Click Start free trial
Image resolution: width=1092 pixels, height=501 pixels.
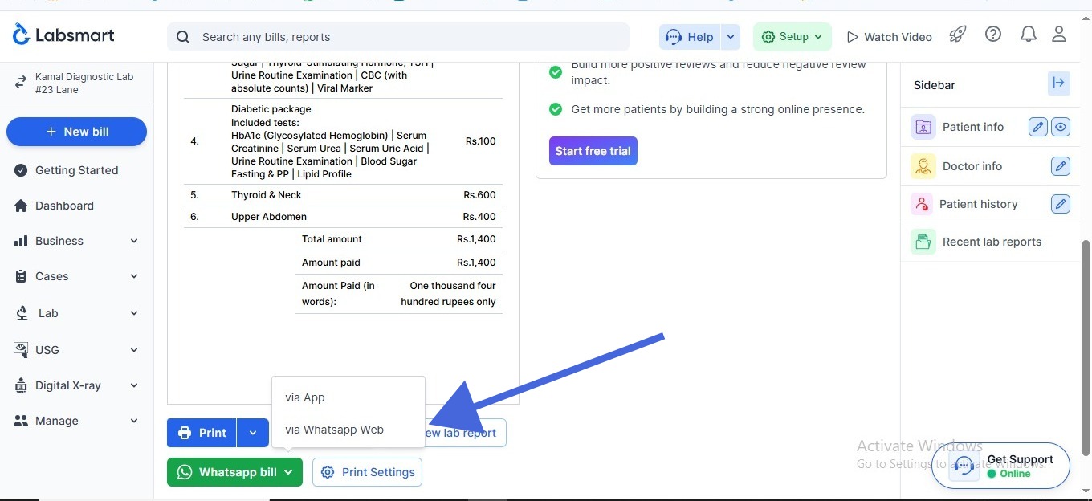click(593, 151)
